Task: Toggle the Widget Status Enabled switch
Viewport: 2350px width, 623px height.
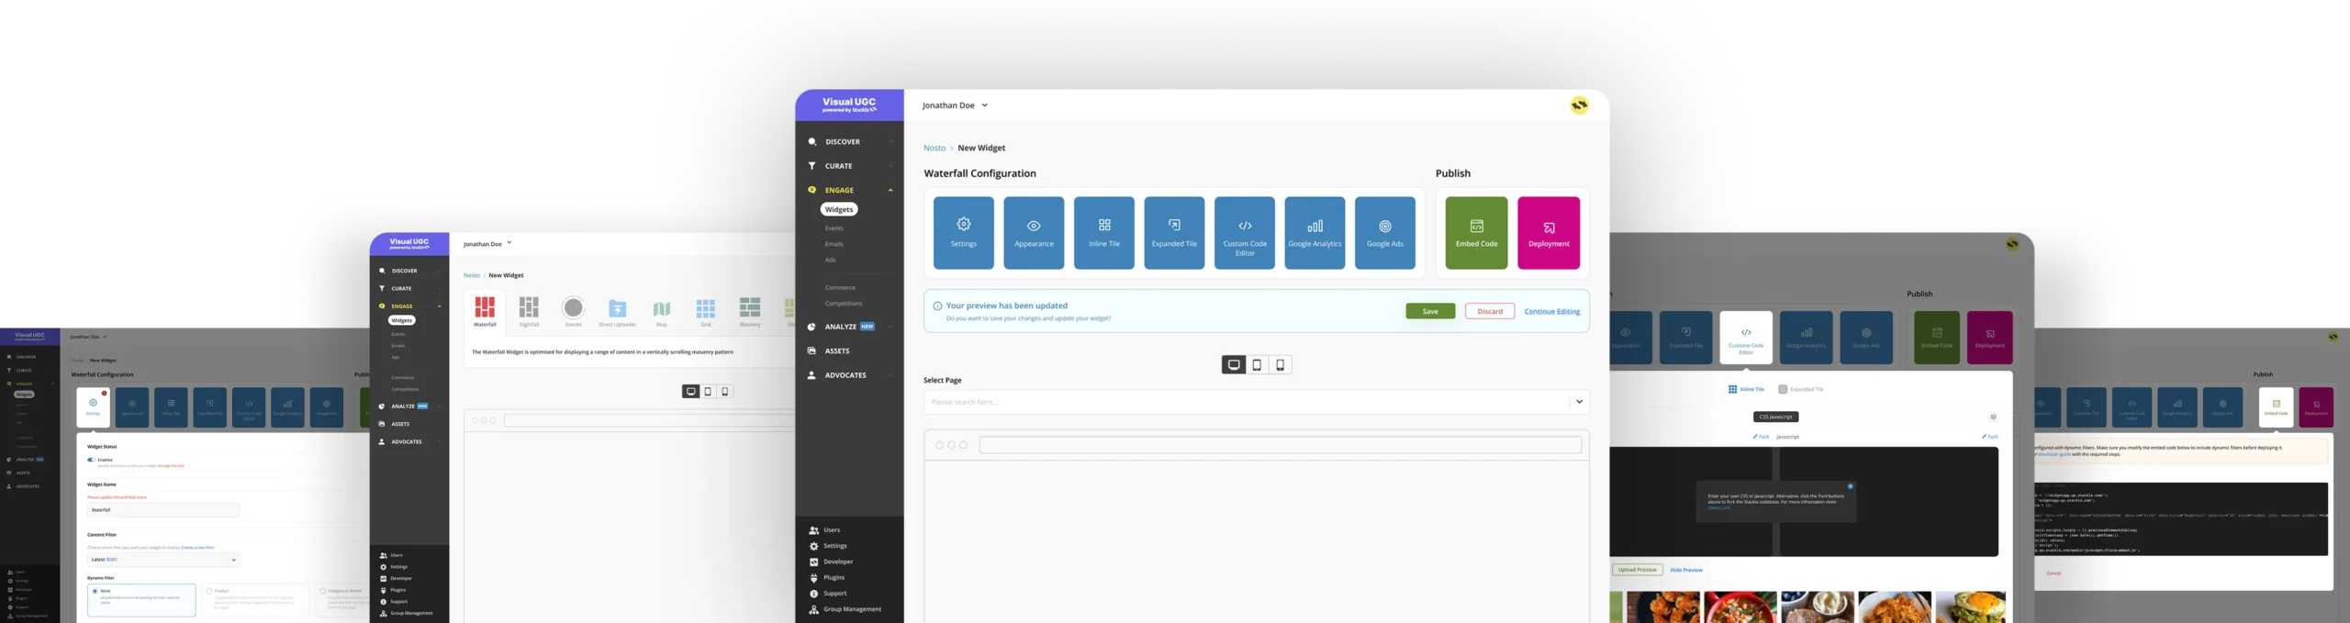Action: click(91, 460)
